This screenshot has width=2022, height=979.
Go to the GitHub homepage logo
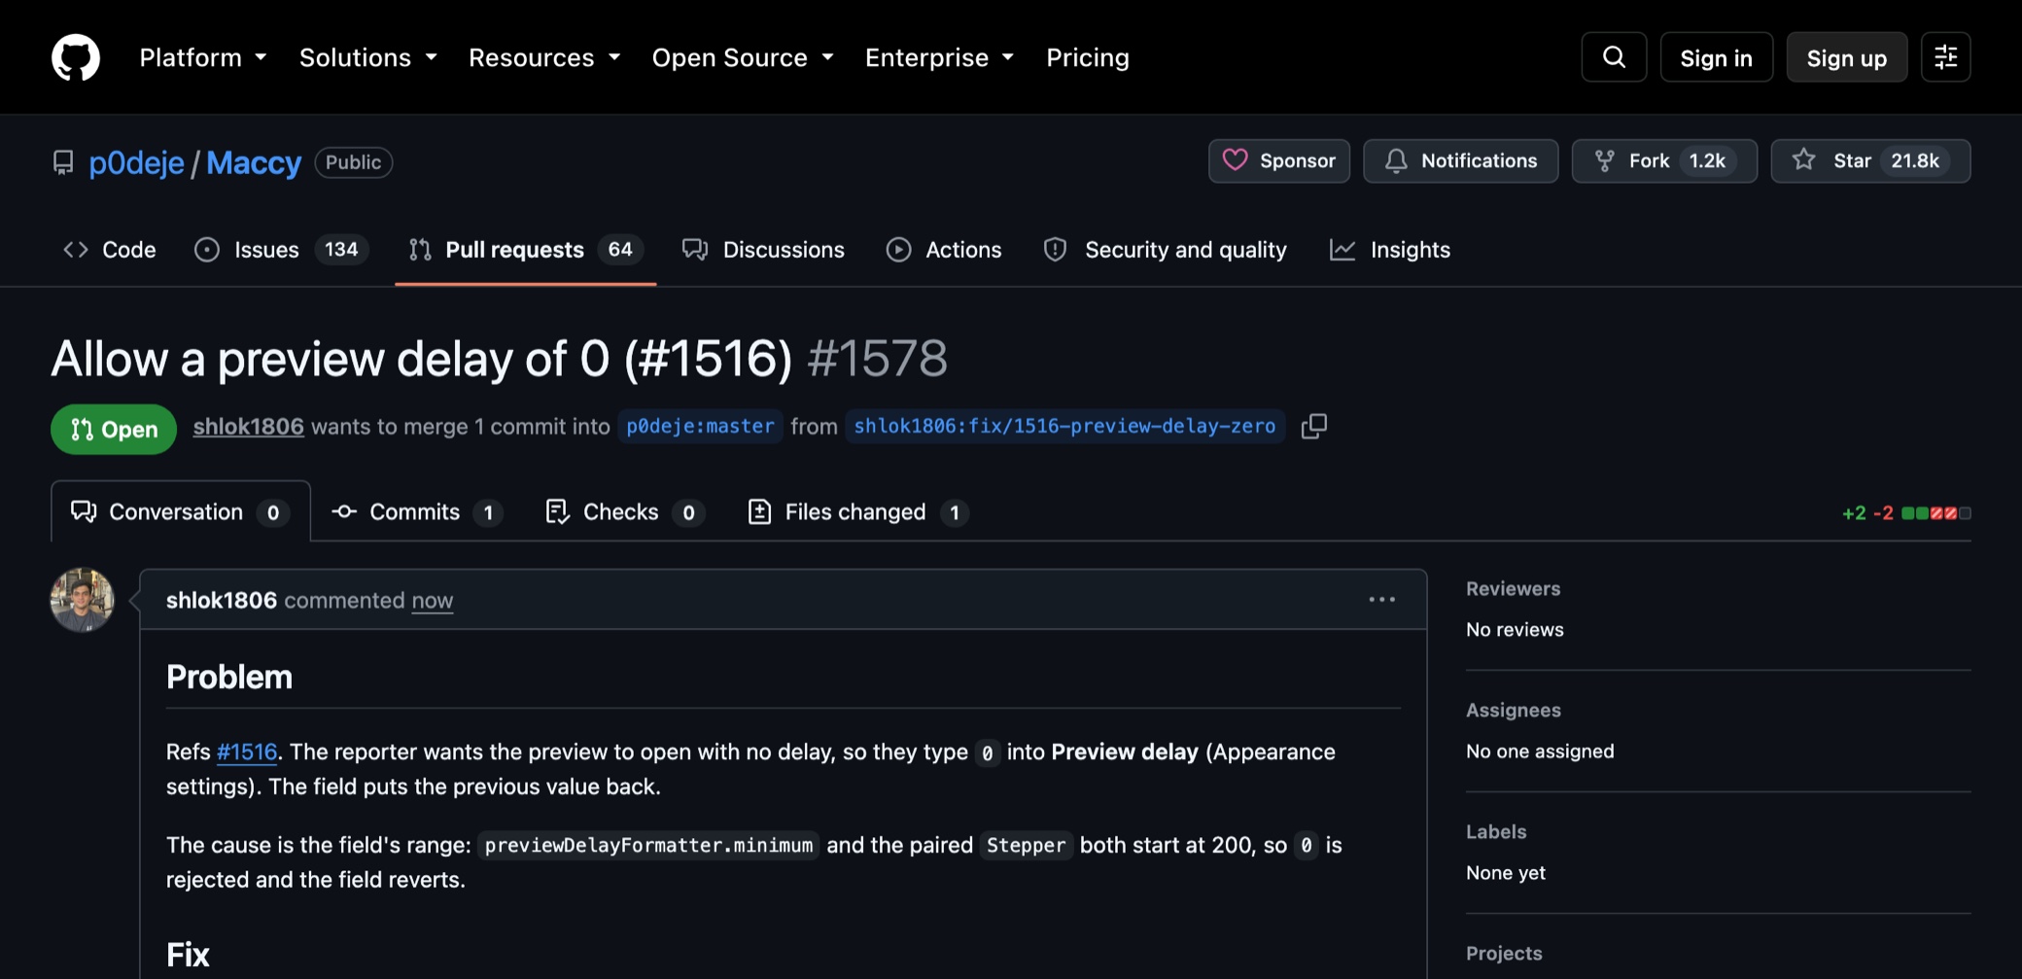[x=76, y=57]
